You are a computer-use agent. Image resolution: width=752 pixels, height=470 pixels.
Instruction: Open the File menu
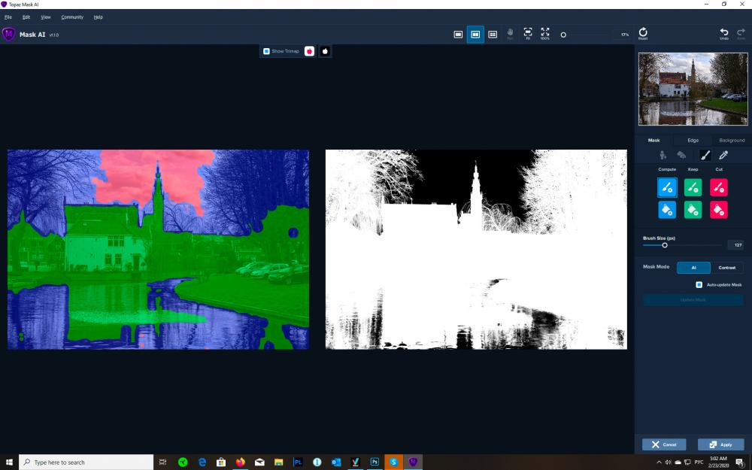coord(8,17)
